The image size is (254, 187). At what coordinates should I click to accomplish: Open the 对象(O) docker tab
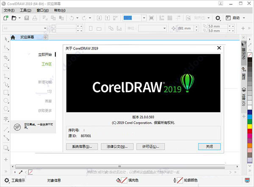coord(244,97)
